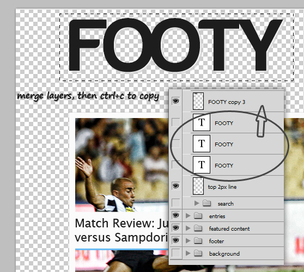Click the footer group folder icon
This screenshot has height=272, width=304.
(198, 241)
